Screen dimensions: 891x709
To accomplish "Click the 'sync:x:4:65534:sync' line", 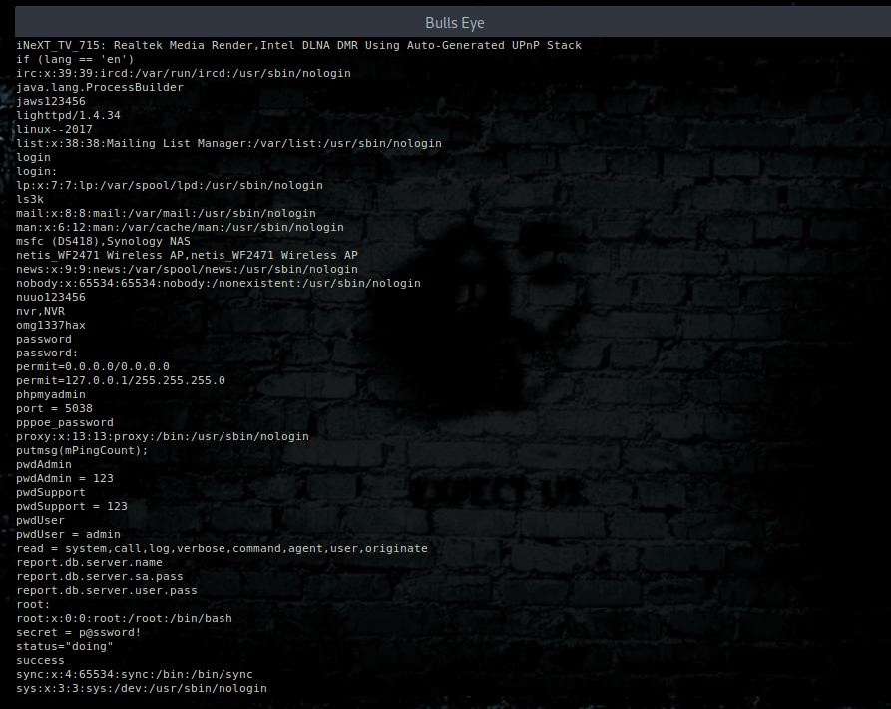I will tap(135, 675).
